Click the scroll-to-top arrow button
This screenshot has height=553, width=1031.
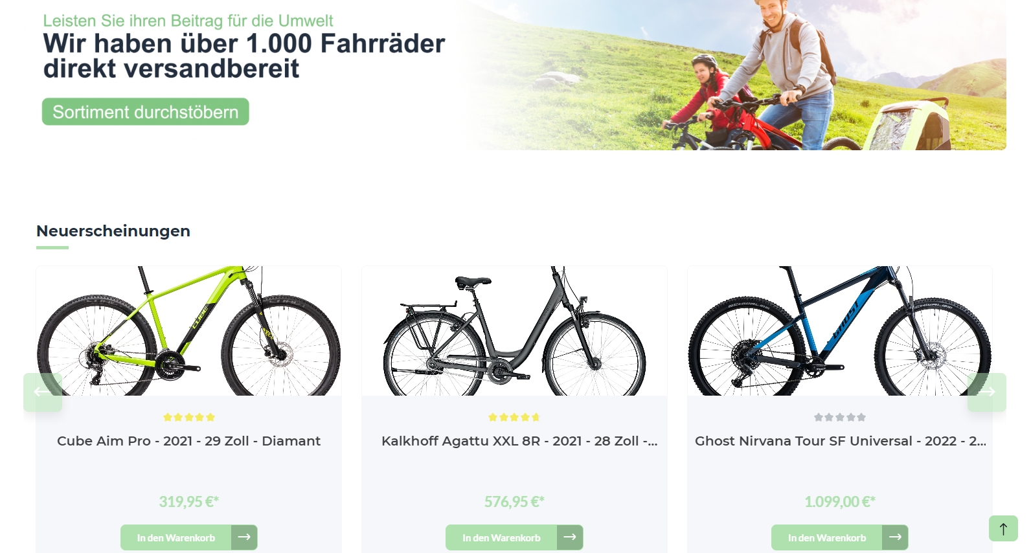[x=1003, y=528]
